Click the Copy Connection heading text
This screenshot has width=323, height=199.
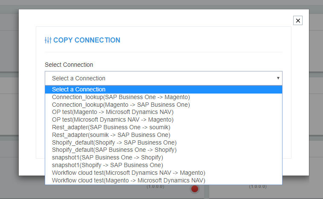87,40
